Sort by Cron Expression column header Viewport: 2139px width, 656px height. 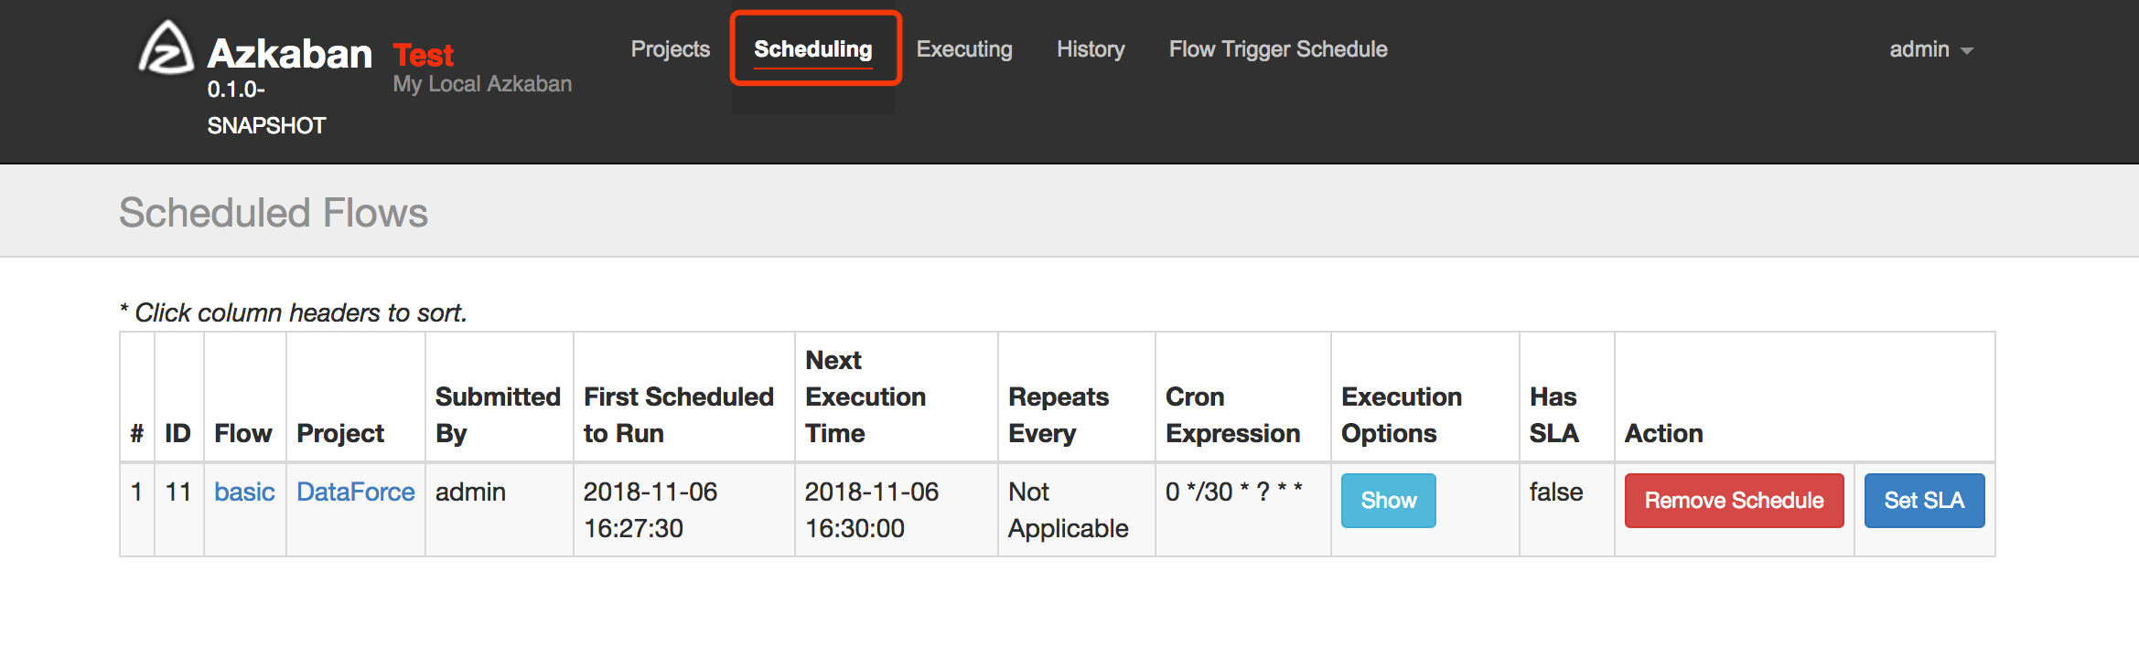click(x=1233, y=415)
